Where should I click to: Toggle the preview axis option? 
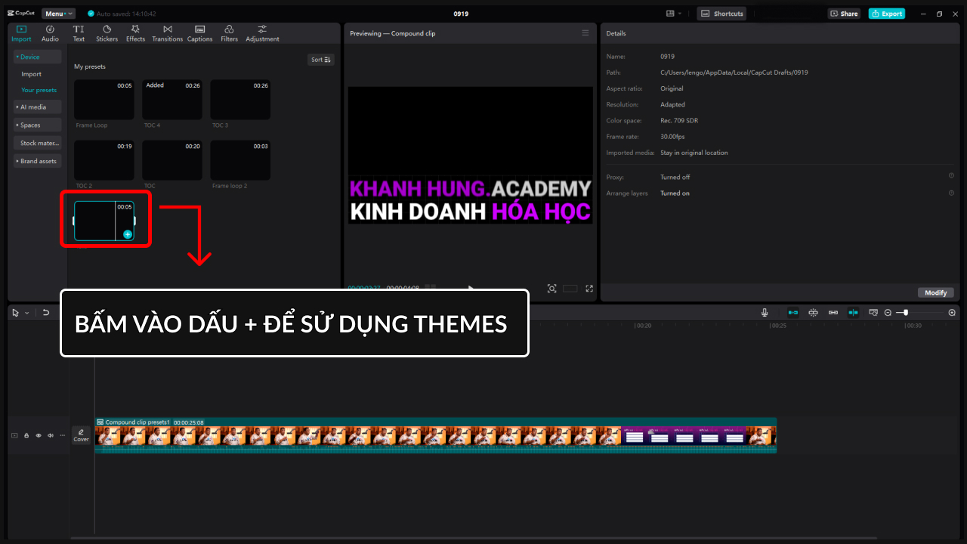[853, 313]
